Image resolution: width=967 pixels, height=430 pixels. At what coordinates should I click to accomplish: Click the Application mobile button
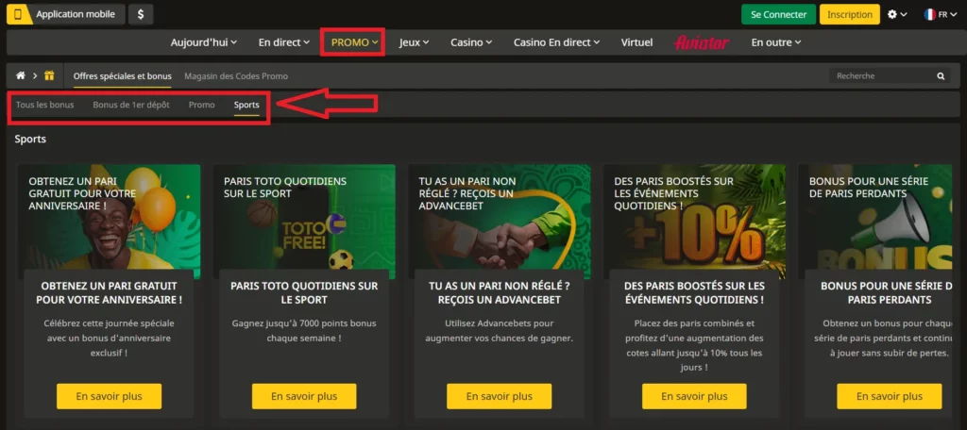pyautogui.click(x=66, y=14)
